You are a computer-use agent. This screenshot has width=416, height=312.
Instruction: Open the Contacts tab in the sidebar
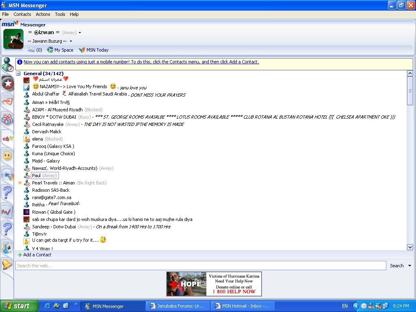(7, 65)
